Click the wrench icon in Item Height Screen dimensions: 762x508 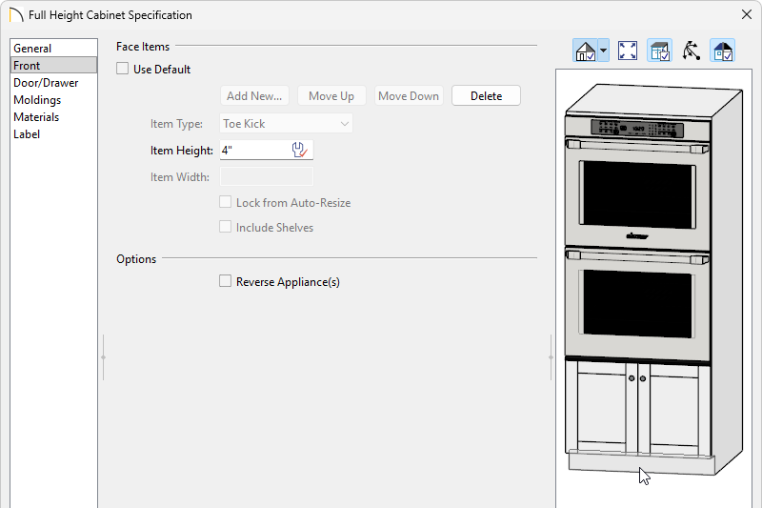tap(299, 151)
